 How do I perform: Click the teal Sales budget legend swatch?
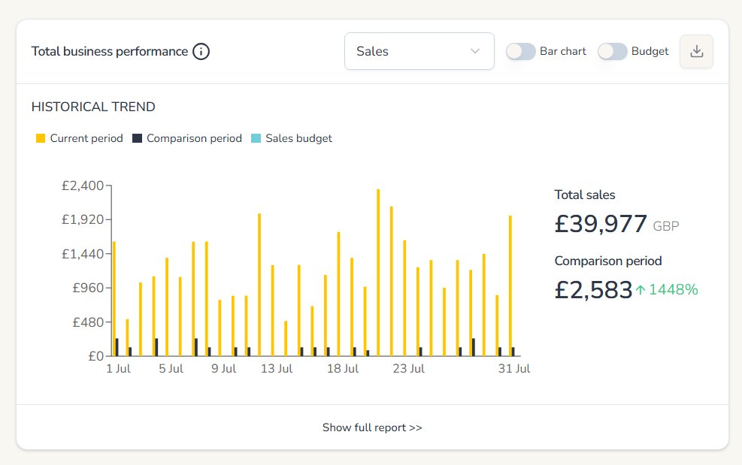pyautogui.click(x=257, y=138)
